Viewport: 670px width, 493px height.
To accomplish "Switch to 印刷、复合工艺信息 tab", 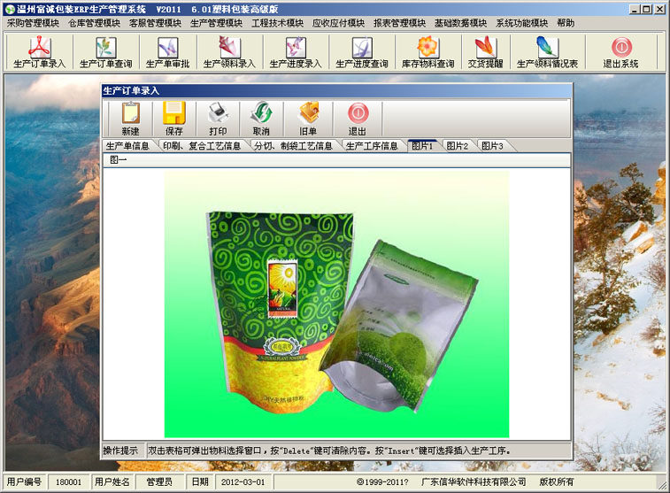I will coord(202,146).
